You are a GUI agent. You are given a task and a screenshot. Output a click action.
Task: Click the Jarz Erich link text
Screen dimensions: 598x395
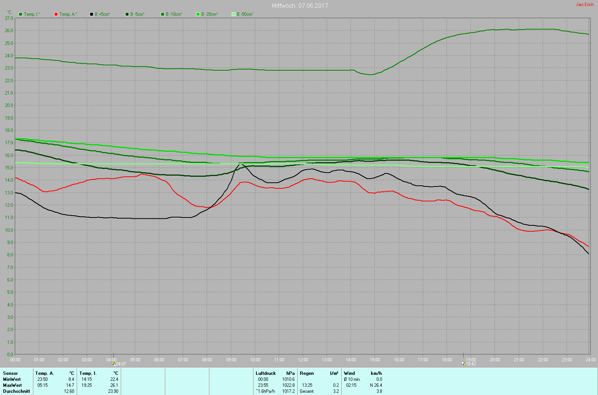click(585, 4)
